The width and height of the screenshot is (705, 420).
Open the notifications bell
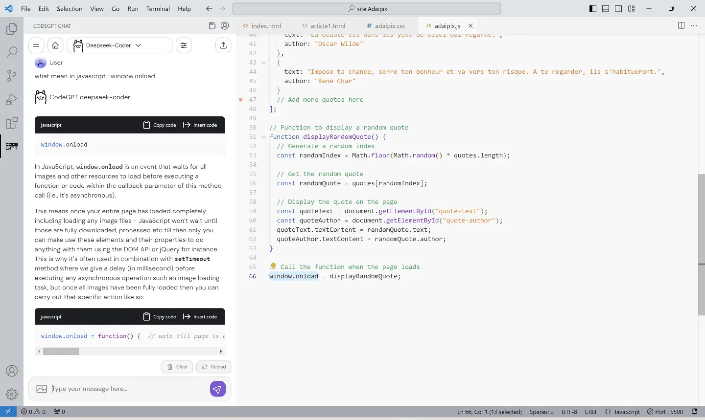coord(694,412)
